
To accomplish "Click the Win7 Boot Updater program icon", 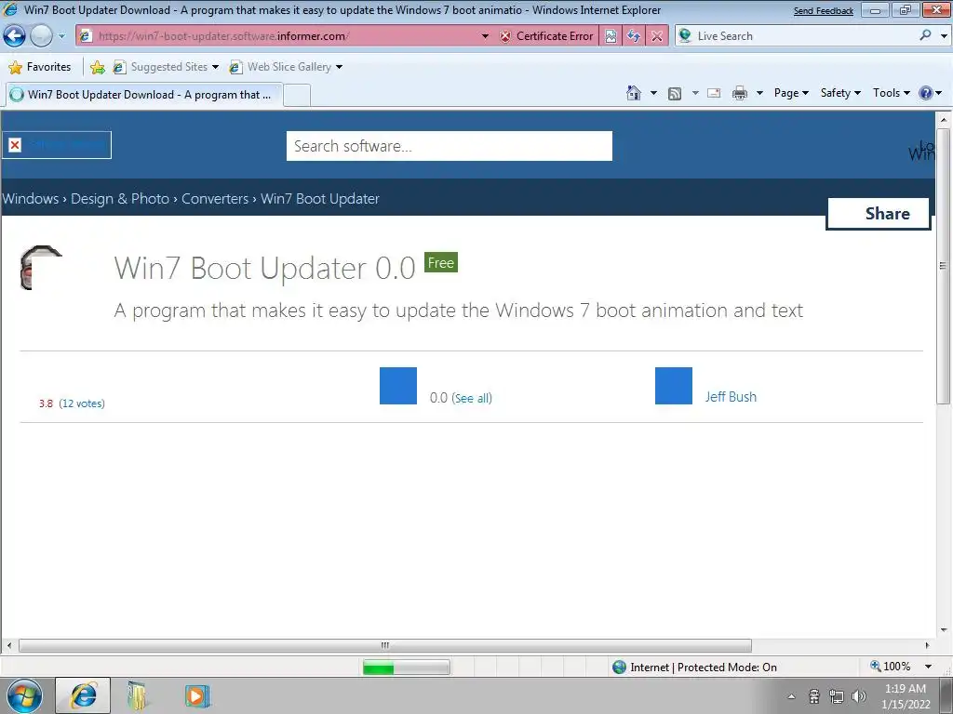I will (x=41, y=267).
